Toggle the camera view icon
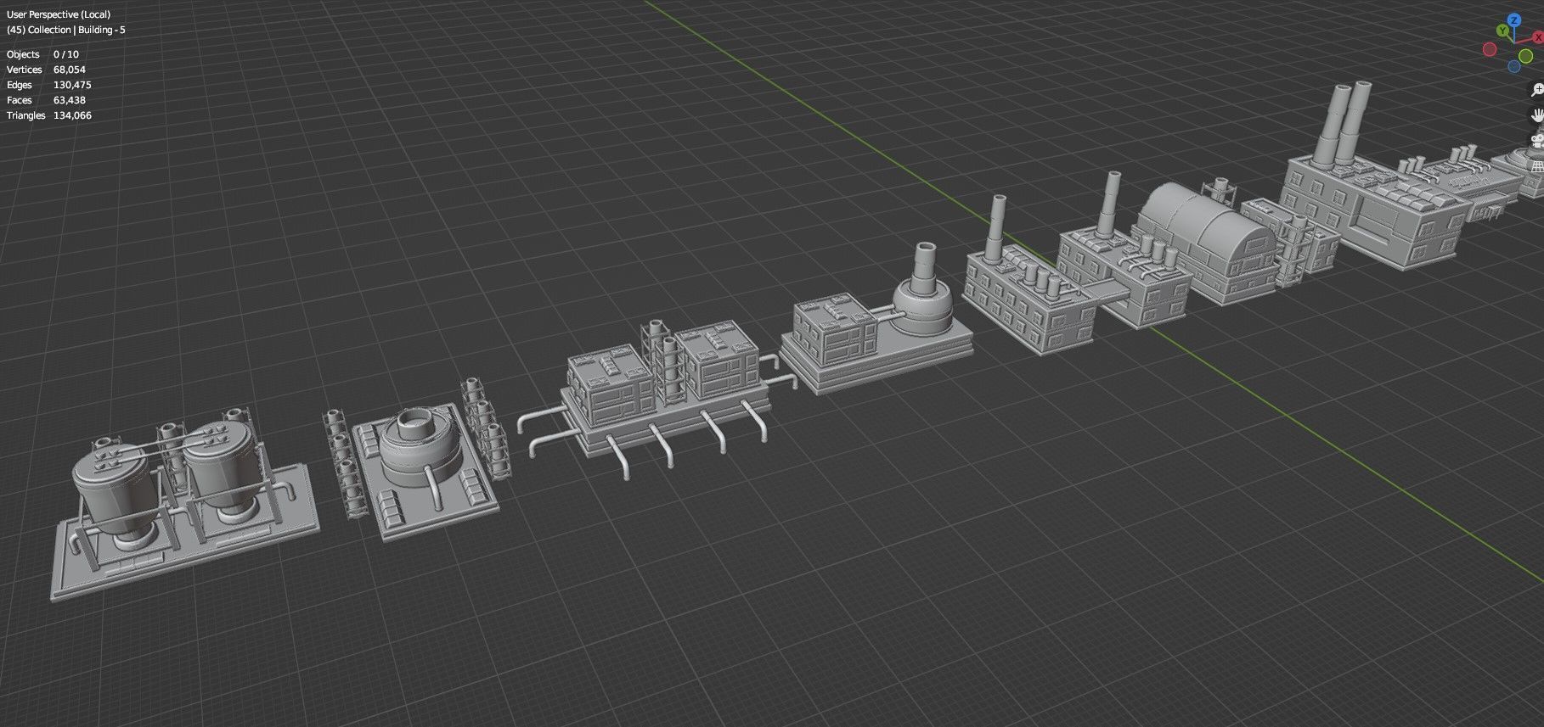This screenshot has height=727, width=1544. click(x=1537, y=141)
